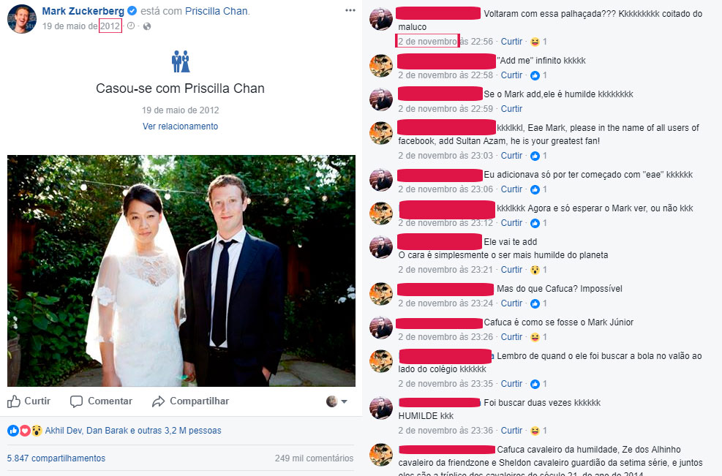Click the wow reaction emoji in the summary
Image resolution: width=722 pixels, height=476 pixels.
37,431
